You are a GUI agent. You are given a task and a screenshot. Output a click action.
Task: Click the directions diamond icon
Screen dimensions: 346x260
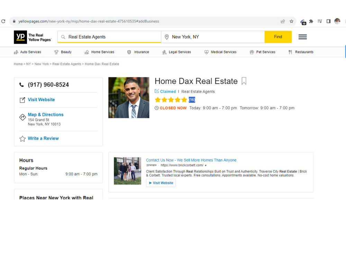coord(22,117)
